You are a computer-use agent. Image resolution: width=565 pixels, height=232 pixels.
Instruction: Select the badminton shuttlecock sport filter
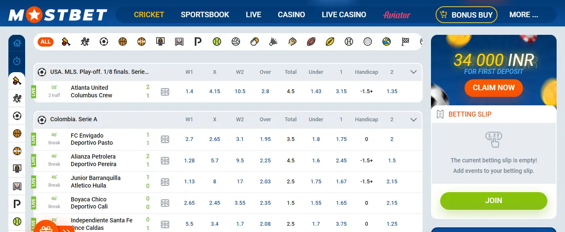273,42
